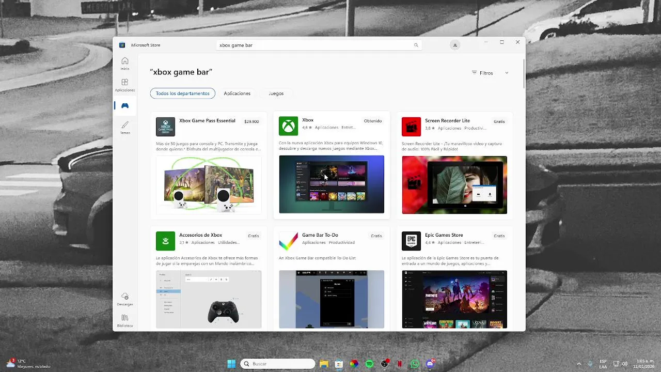Select the Aplicaciones filter tab
661x372 pixels.
[x=237, y=94]
